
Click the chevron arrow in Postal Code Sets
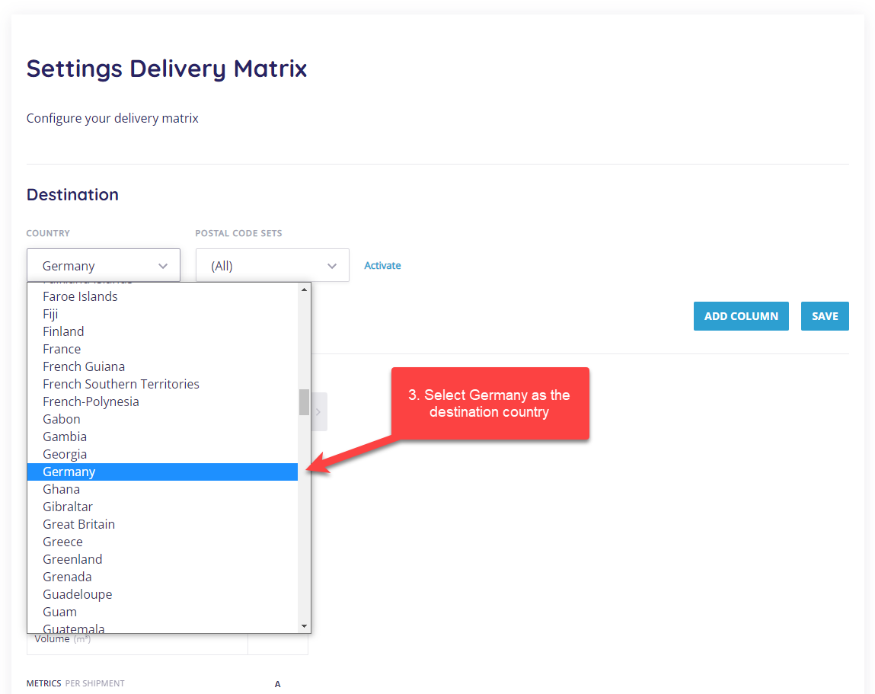332,266
